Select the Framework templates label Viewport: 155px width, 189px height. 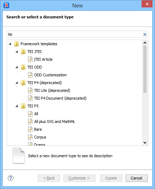pos(39,44)
